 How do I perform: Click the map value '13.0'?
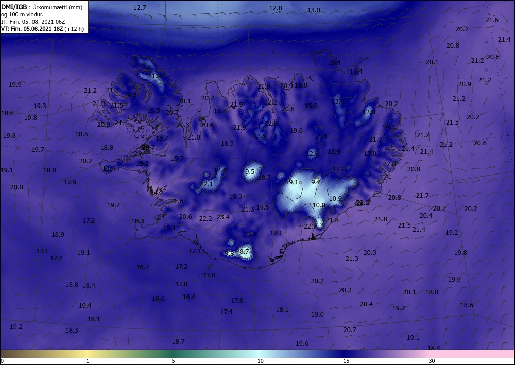tap(314, 10)
